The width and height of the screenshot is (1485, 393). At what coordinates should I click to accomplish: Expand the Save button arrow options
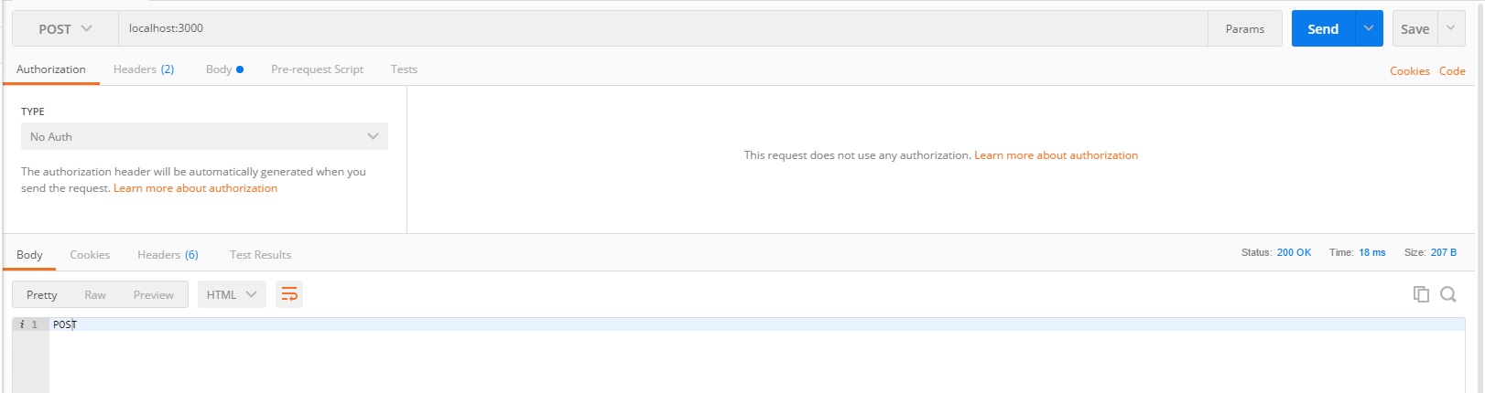[x=1451, y=28]
